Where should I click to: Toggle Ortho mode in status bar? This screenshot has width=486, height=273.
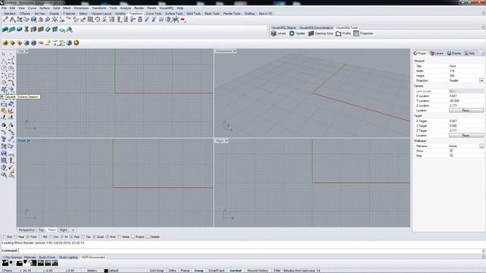(172, 271)
